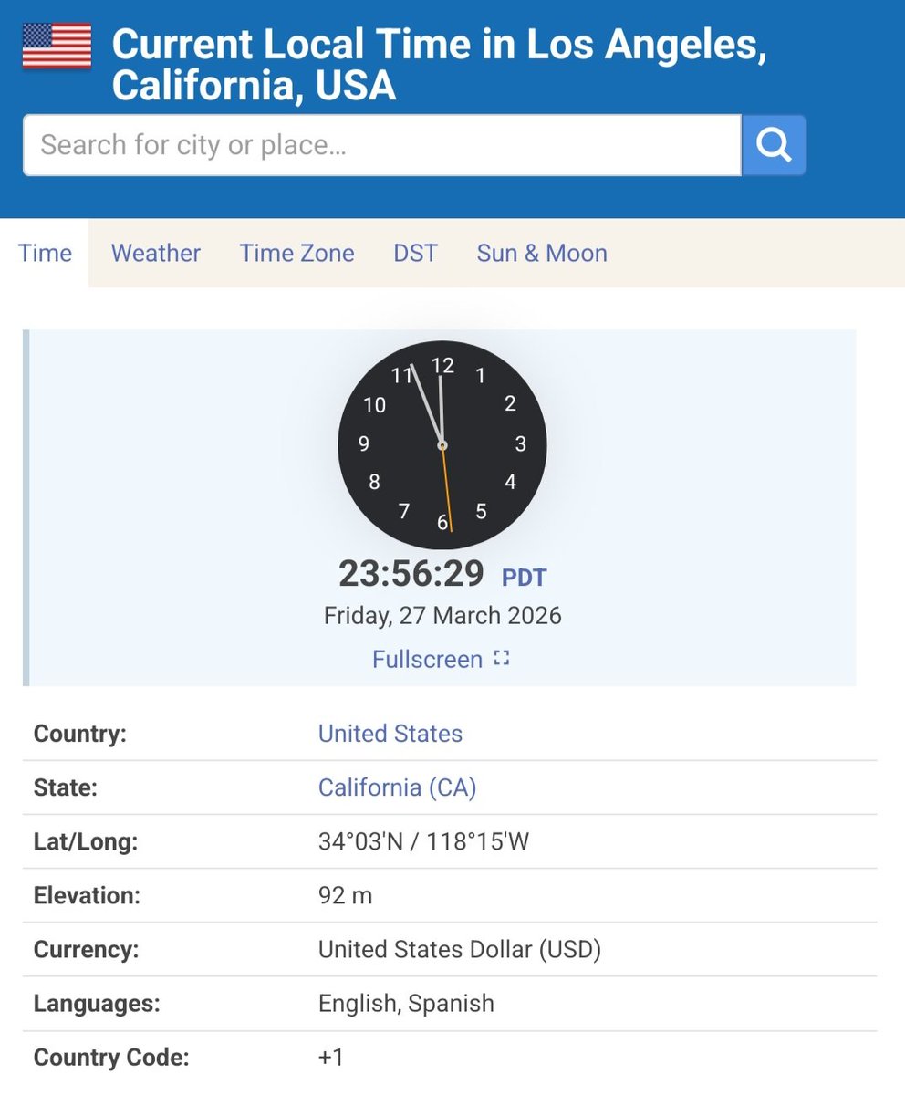
Task: Open the California (CA) state link
Action: point(398,787)
